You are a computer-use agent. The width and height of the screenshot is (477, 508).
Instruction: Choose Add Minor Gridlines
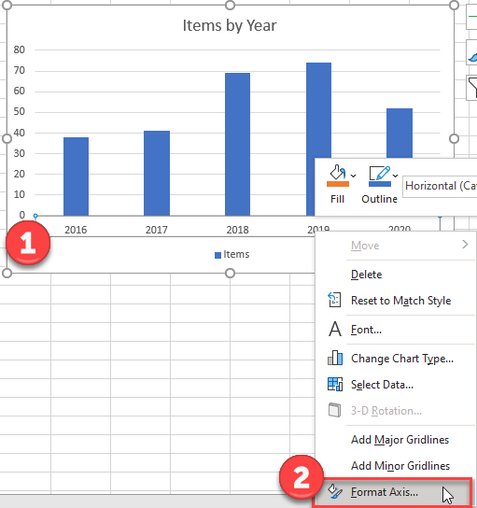[400, 466]
